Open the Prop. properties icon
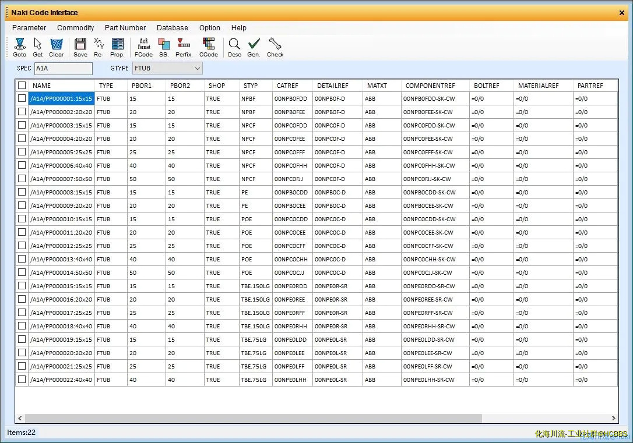633x443 pixels. [x=117, y=47]
